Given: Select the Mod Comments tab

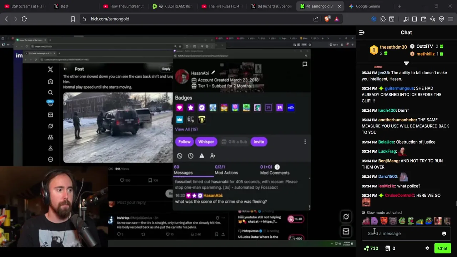Looking at the screenshot, I should coord(275,170).
